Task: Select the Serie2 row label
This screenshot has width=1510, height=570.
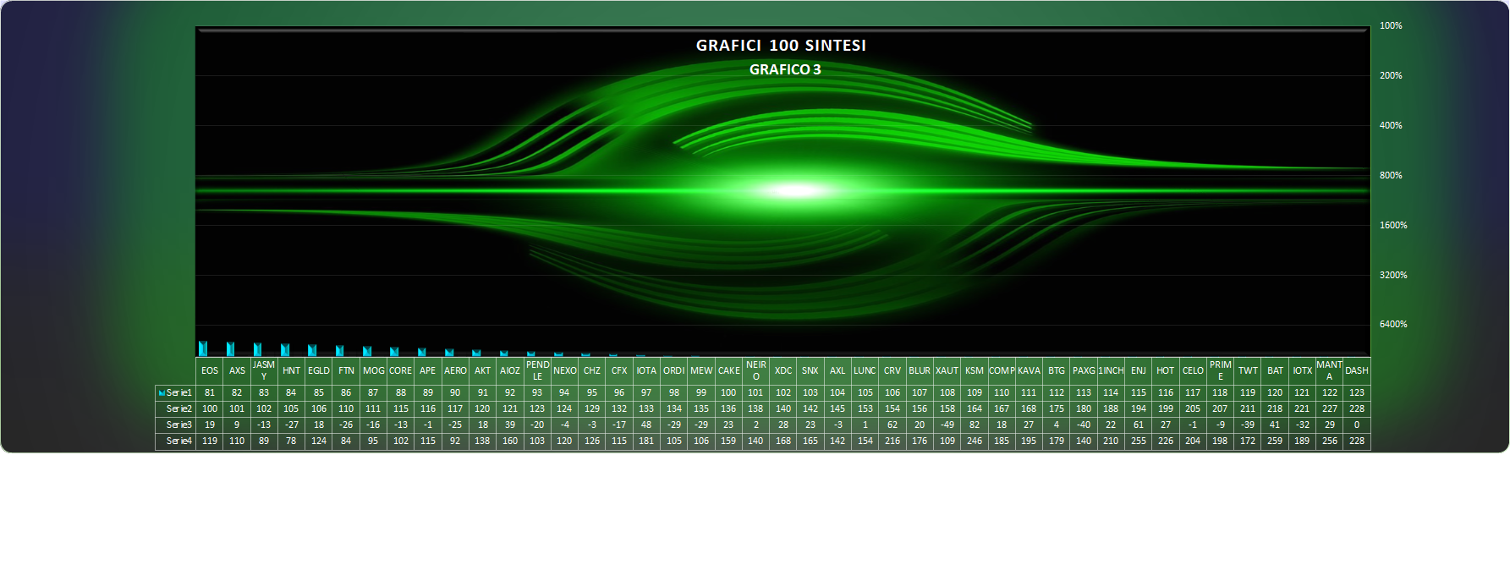Action: (x=178, y=408)
